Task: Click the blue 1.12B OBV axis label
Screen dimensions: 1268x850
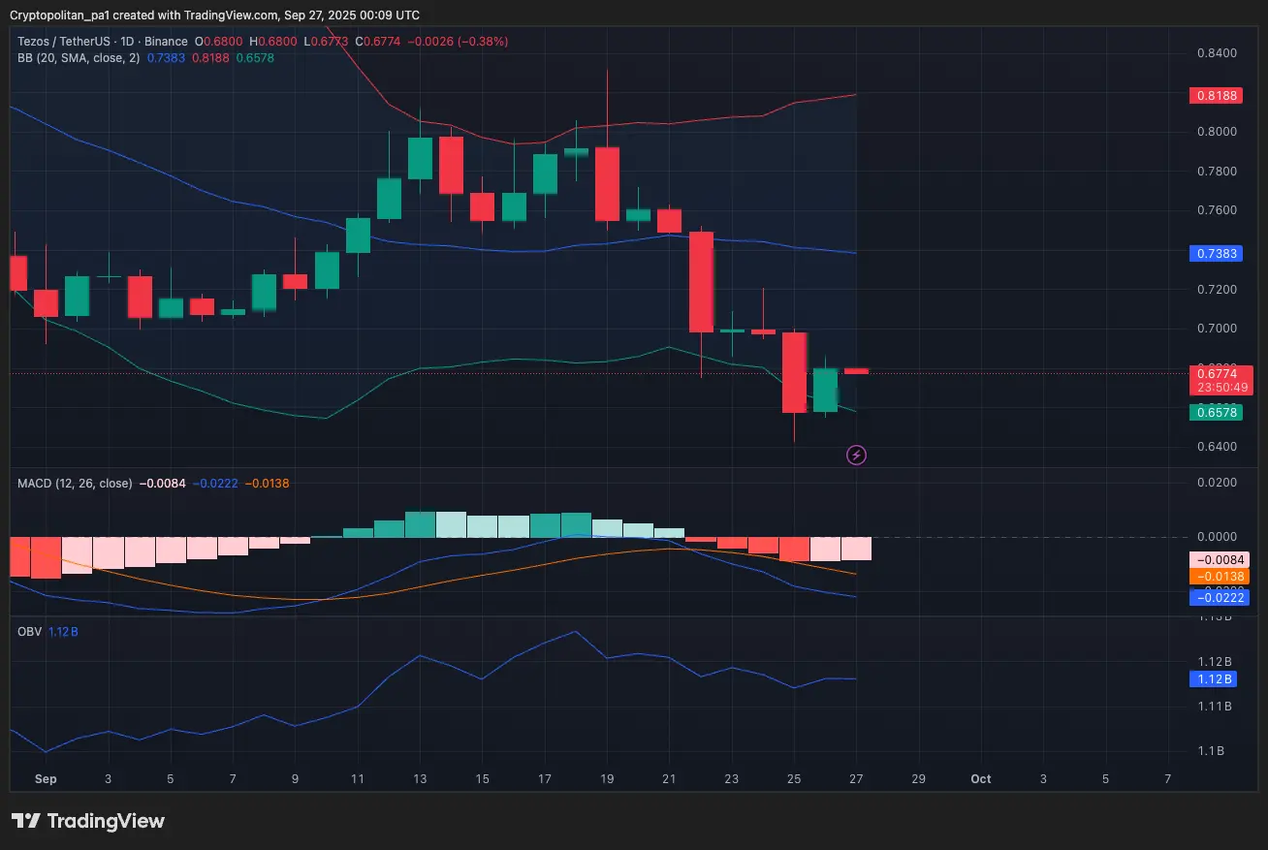Action: [1216, 679]
